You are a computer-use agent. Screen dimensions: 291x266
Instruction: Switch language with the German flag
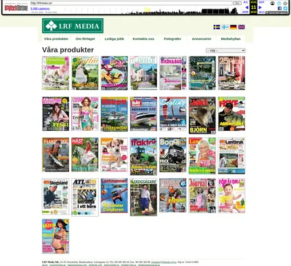[234, 27]
